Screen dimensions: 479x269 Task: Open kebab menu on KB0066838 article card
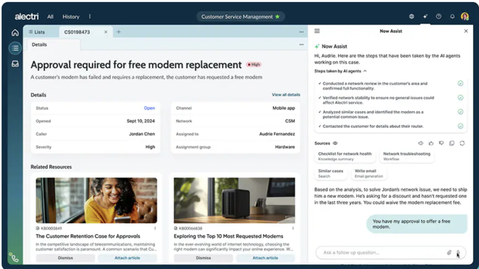(x=293, y=228)
